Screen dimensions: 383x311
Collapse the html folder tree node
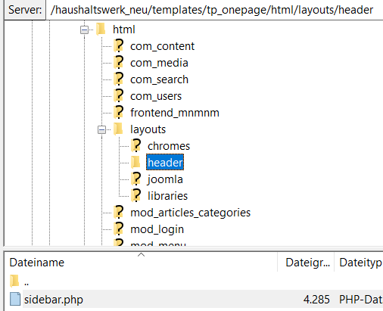tap(84, 30)
